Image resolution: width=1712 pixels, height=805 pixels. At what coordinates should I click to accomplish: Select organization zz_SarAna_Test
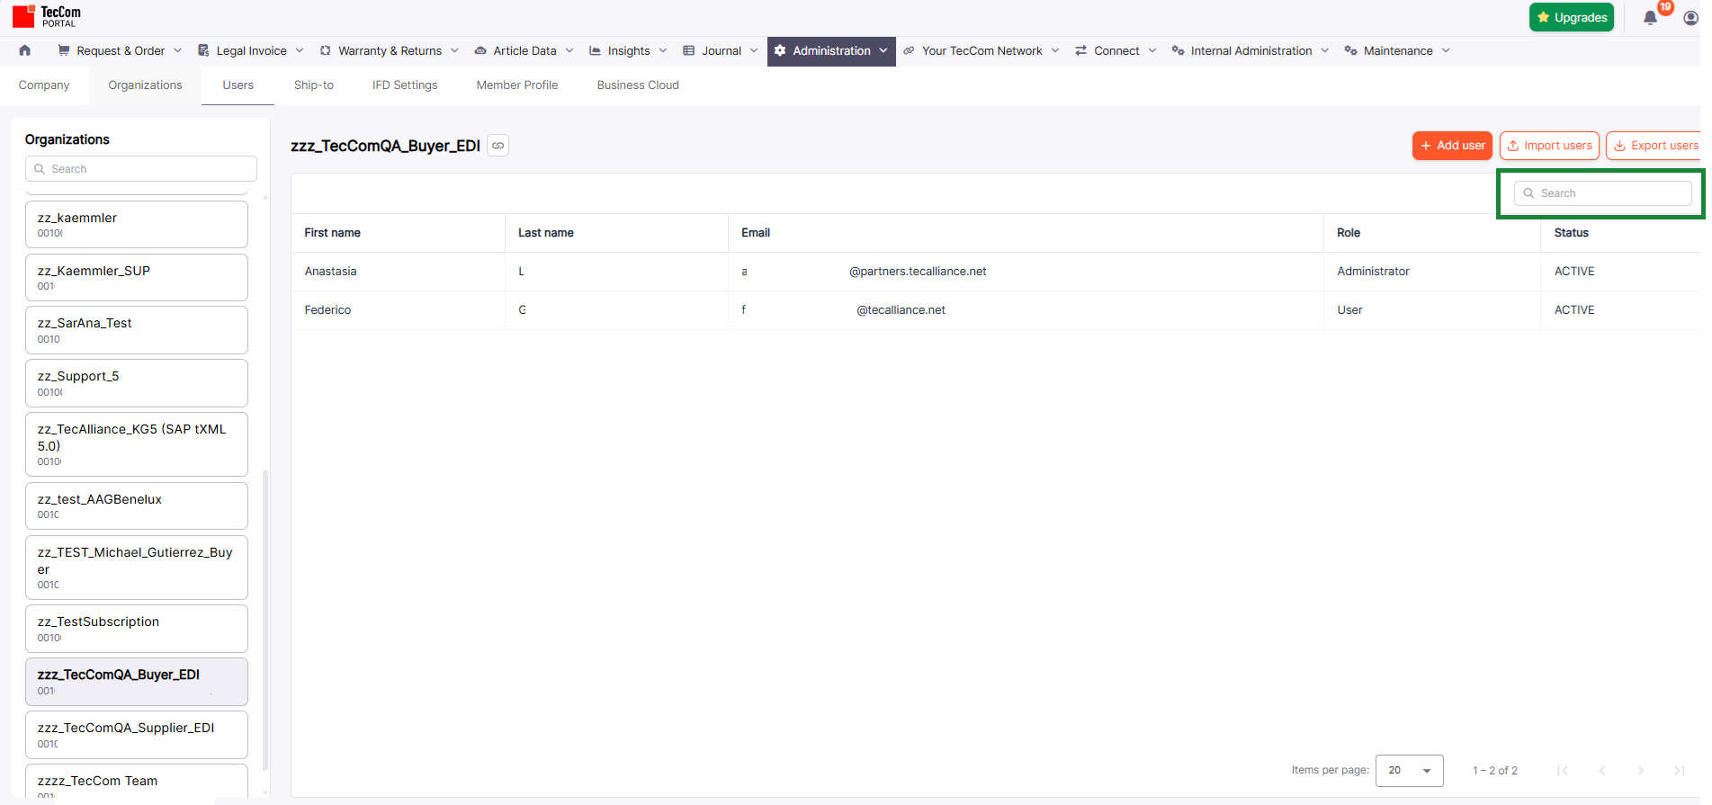[137, 330]
